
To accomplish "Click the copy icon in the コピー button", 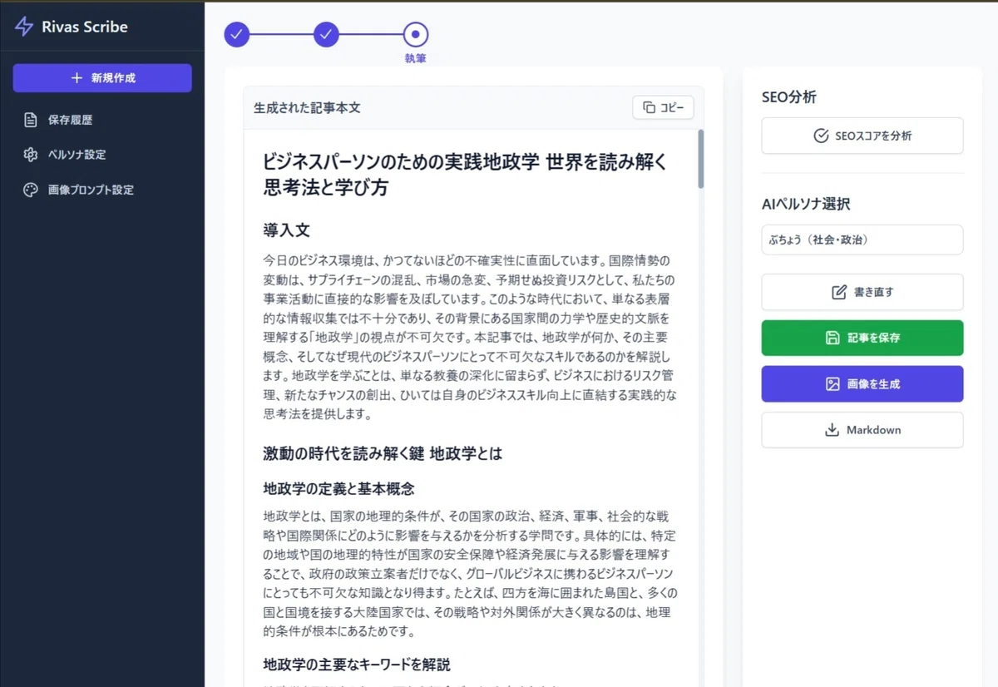I will click(x=649, y=108).
